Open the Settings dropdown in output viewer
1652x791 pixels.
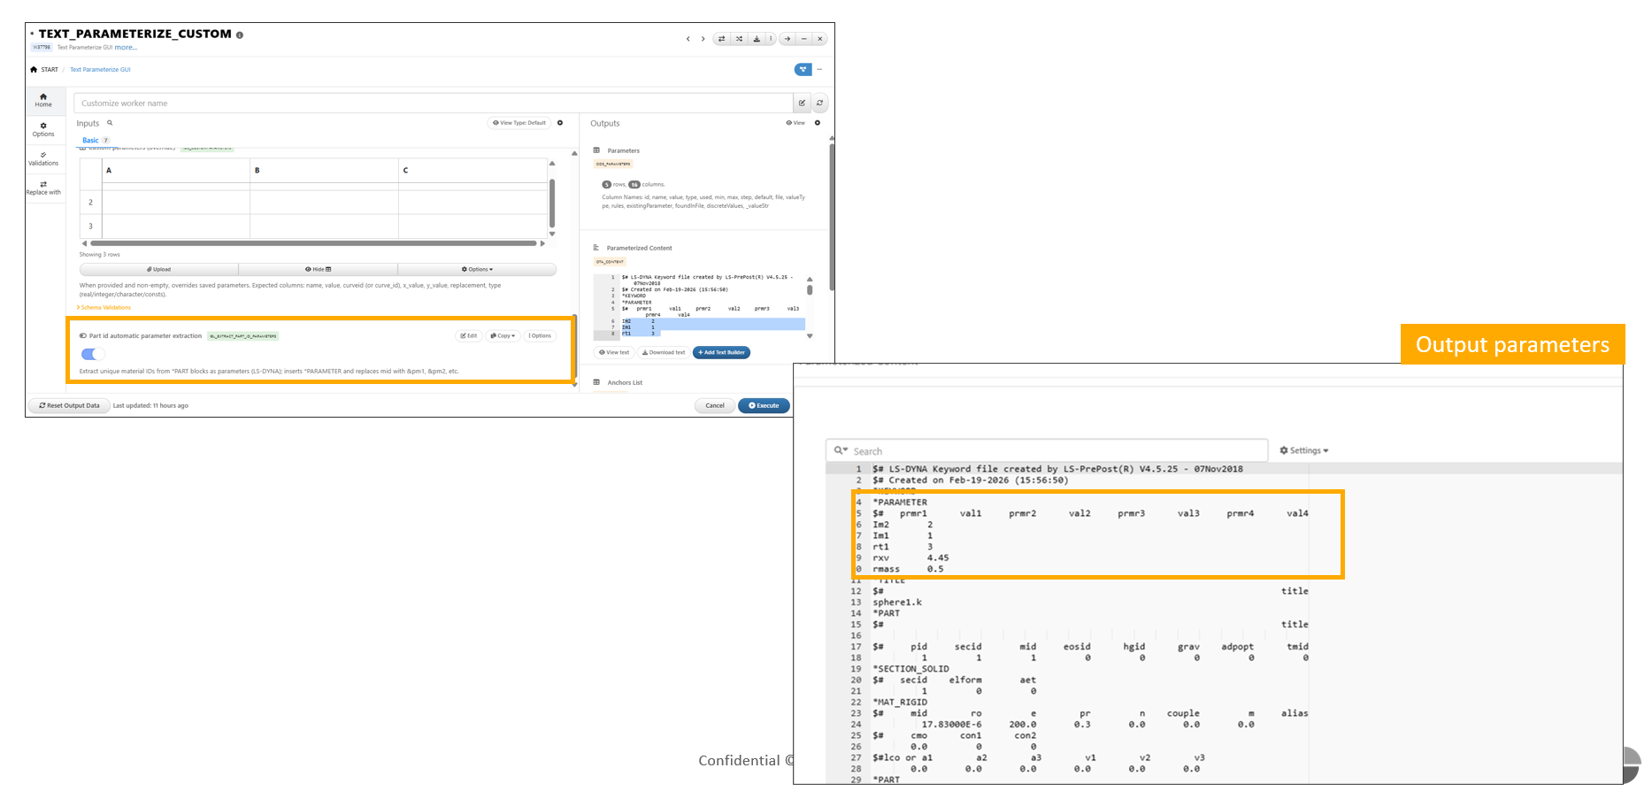click(1304, 450)
